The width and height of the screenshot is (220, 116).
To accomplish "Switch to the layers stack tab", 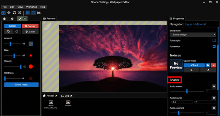I will click(4, 19).
